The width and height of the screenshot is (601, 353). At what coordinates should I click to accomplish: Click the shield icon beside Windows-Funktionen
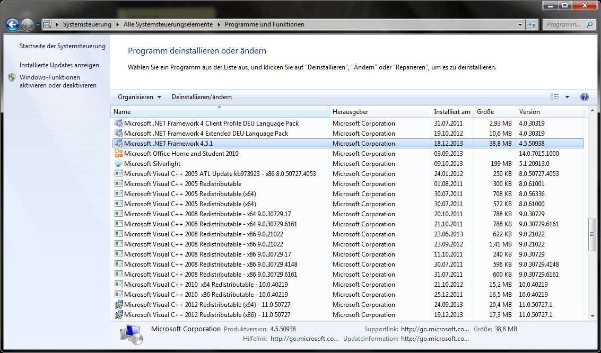coord(12,77)
